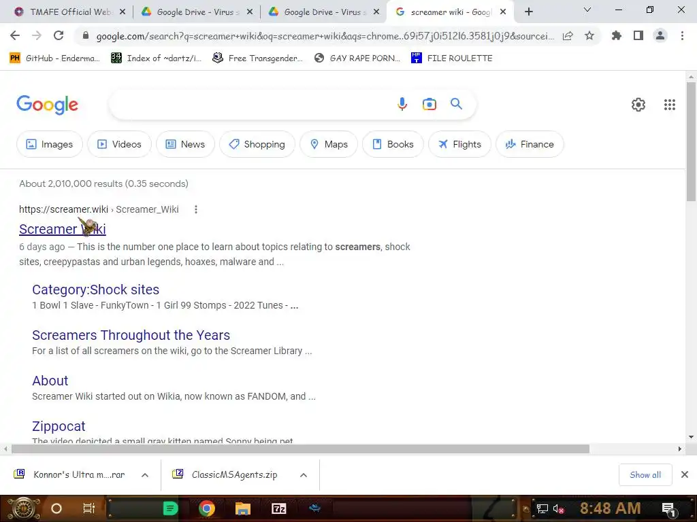Switch to second Google Drive tab
This screenshot has height=522, width=697.
pos(323,12)
